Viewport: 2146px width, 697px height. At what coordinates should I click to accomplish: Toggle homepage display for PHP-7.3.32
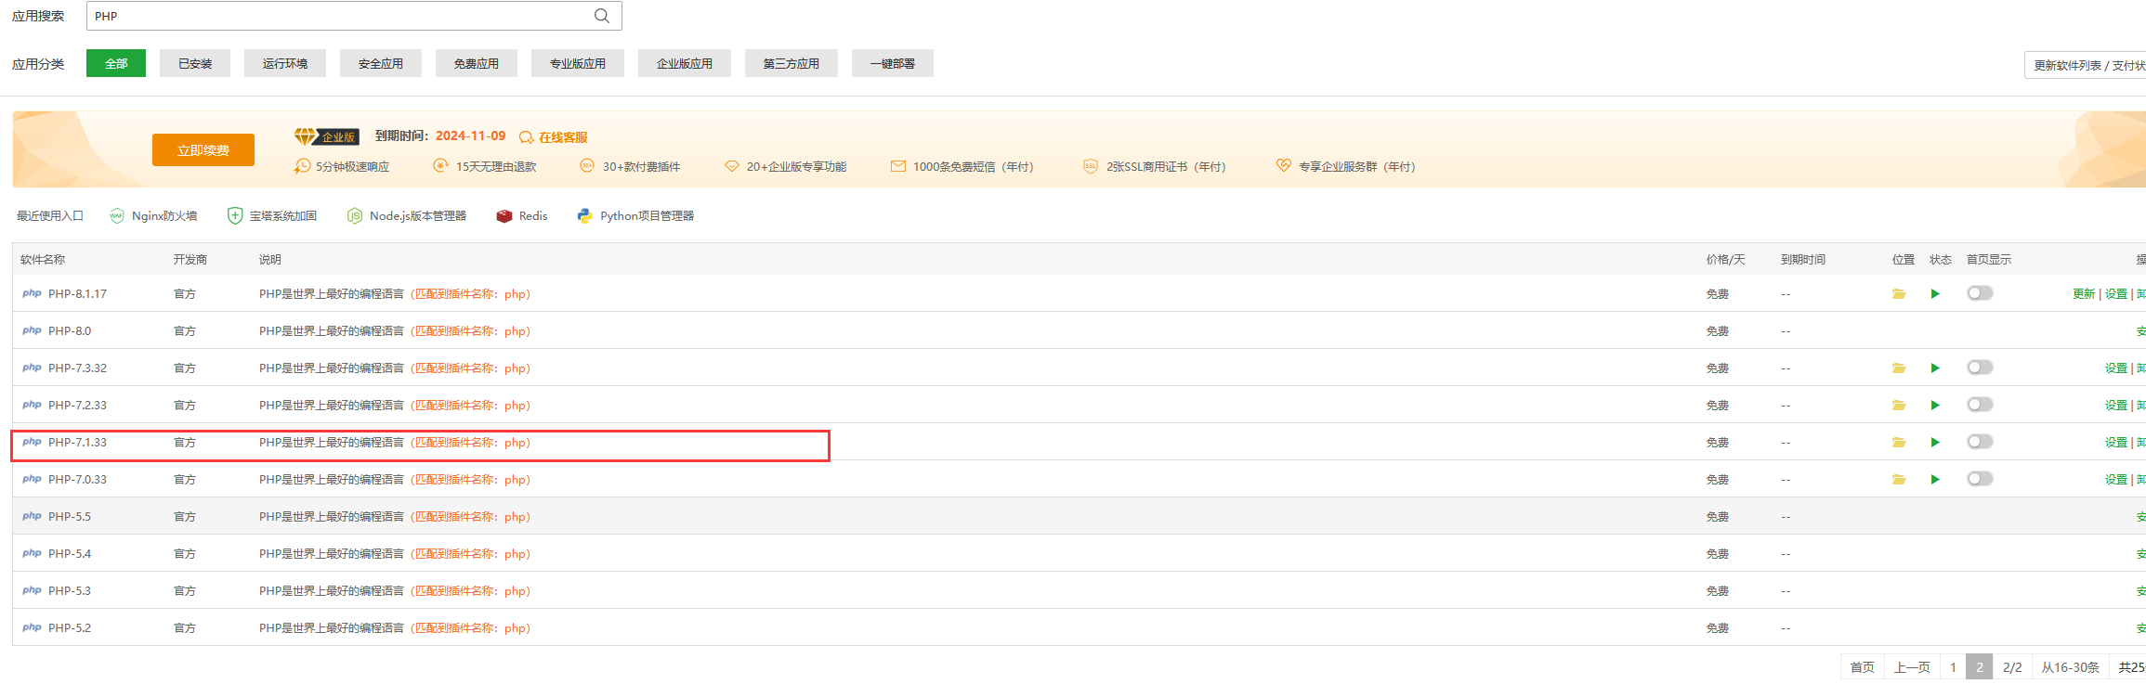point(1980,368)
